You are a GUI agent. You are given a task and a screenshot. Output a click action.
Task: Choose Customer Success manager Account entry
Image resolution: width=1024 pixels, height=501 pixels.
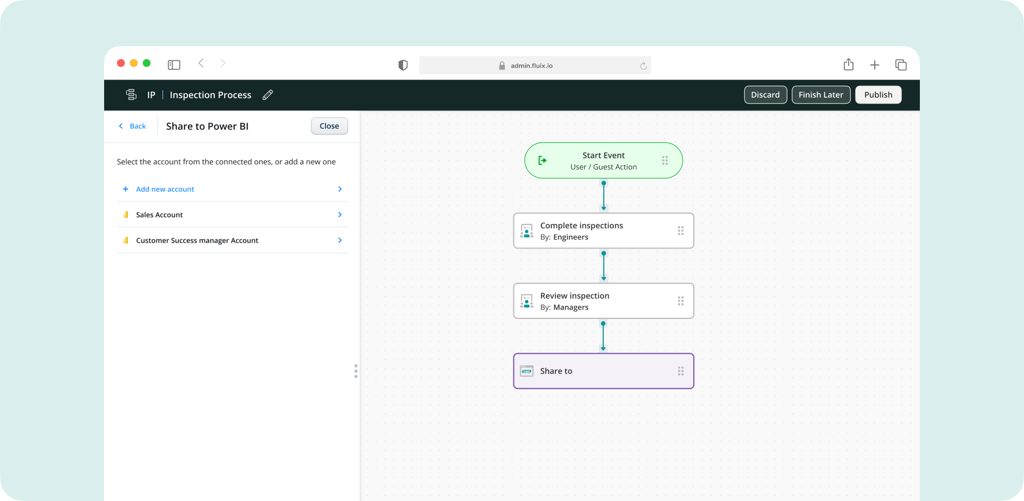tap(197, 240)
